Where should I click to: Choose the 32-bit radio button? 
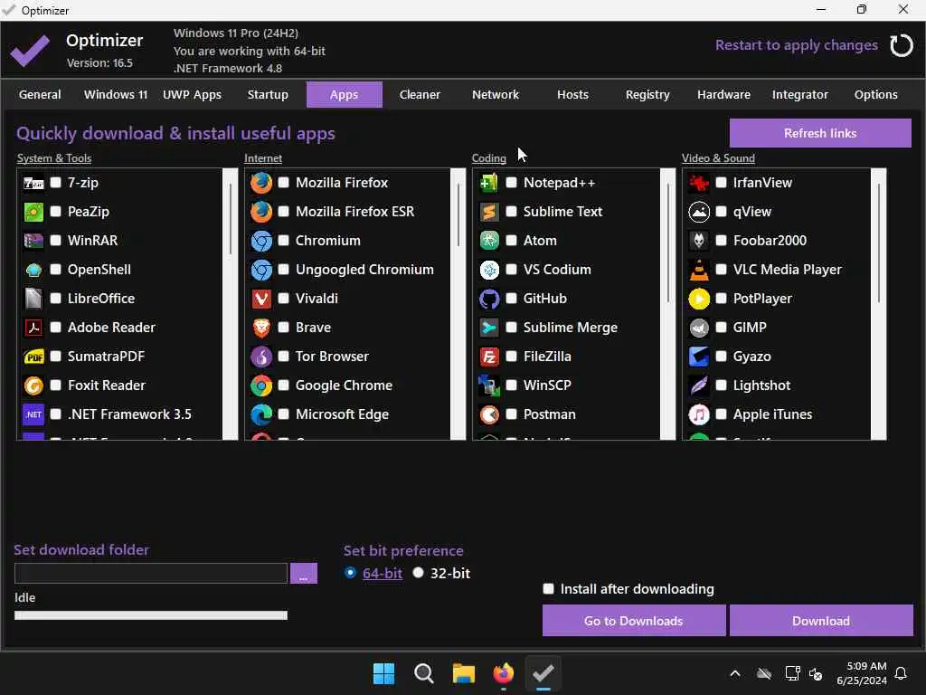click(418, 573)
